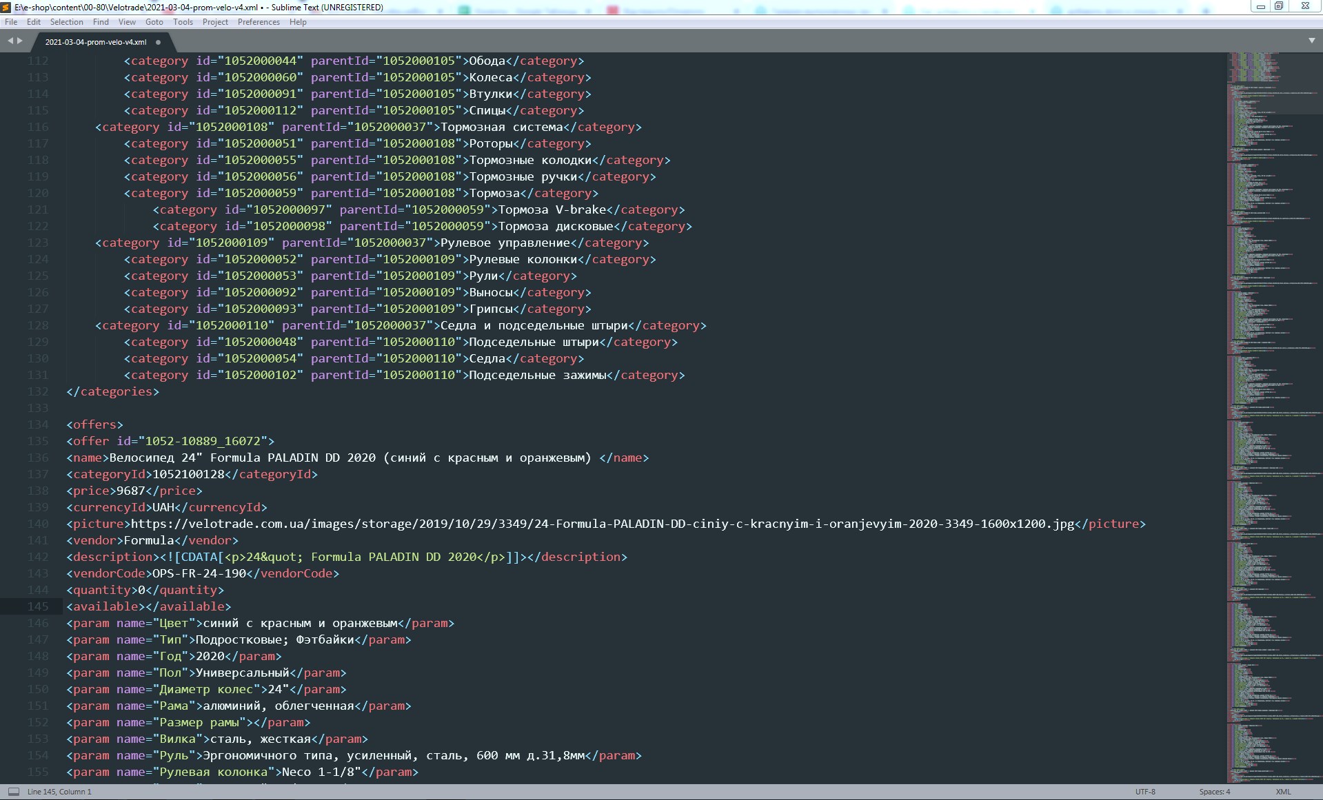Click line number 145 in gutter

pyautogui.click(x=38, y=606)
